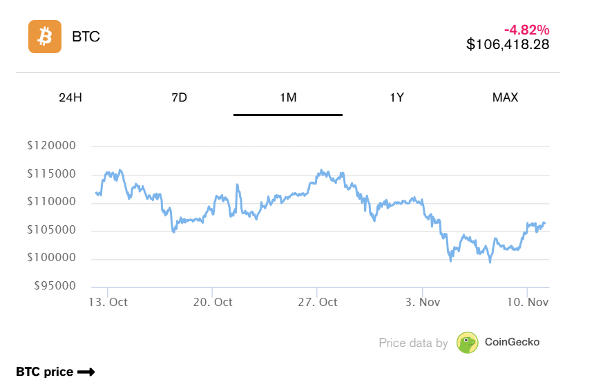Click the $106,418.28 price value
The height and width of the screenshot is (389, 594).
point(508,45)
